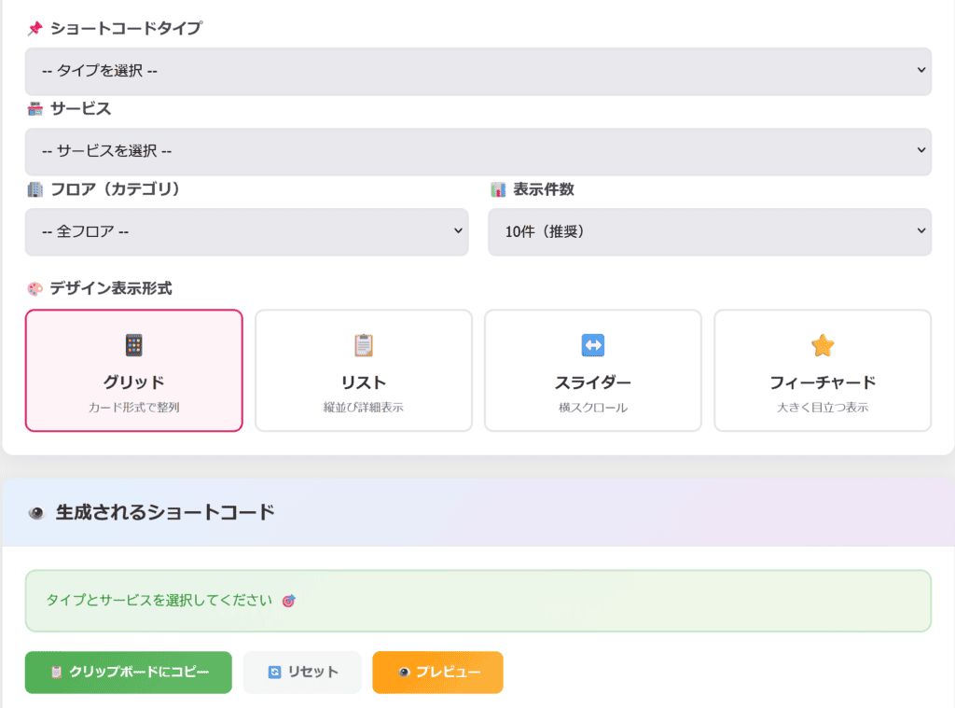Pick the スライダー horizontal scroll format
The image size is (955, 708).
pos(593,371)
